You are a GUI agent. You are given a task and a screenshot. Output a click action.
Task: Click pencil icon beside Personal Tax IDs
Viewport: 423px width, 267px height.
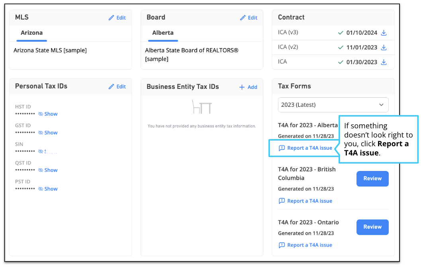pos(112,86)
